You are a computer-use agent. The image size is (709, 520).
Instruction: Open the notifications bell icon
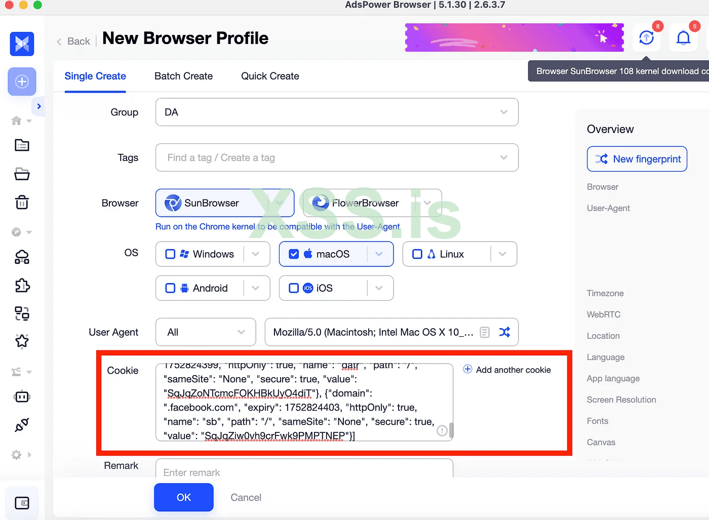point(684,37)
